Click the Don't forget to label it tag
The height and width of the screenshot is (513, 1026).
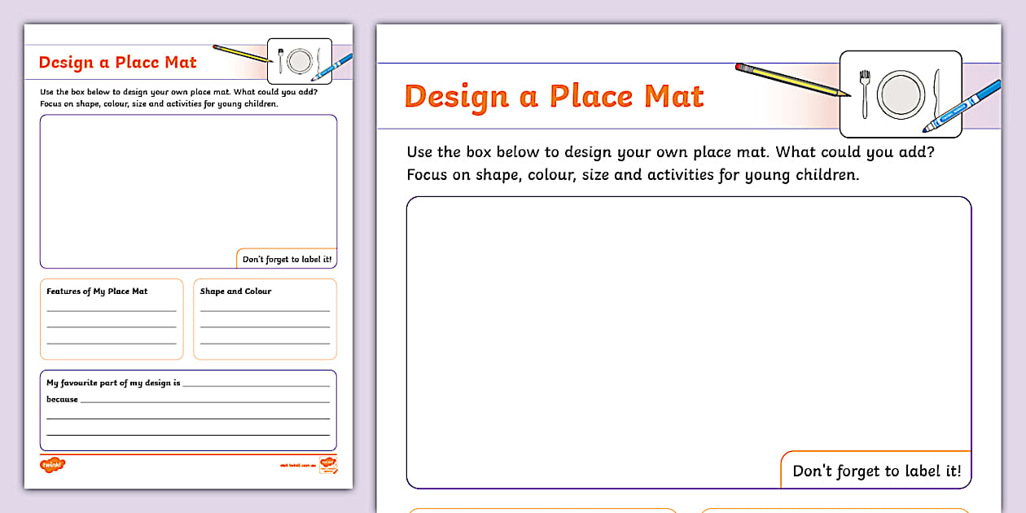click(x=877, y=471)
